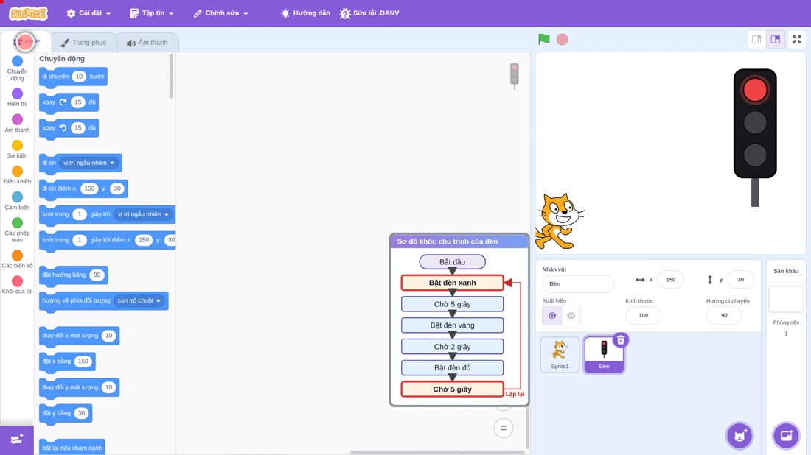Click the green flag to run
Screen dimensions: 811x455
click(x=543, y=39)
